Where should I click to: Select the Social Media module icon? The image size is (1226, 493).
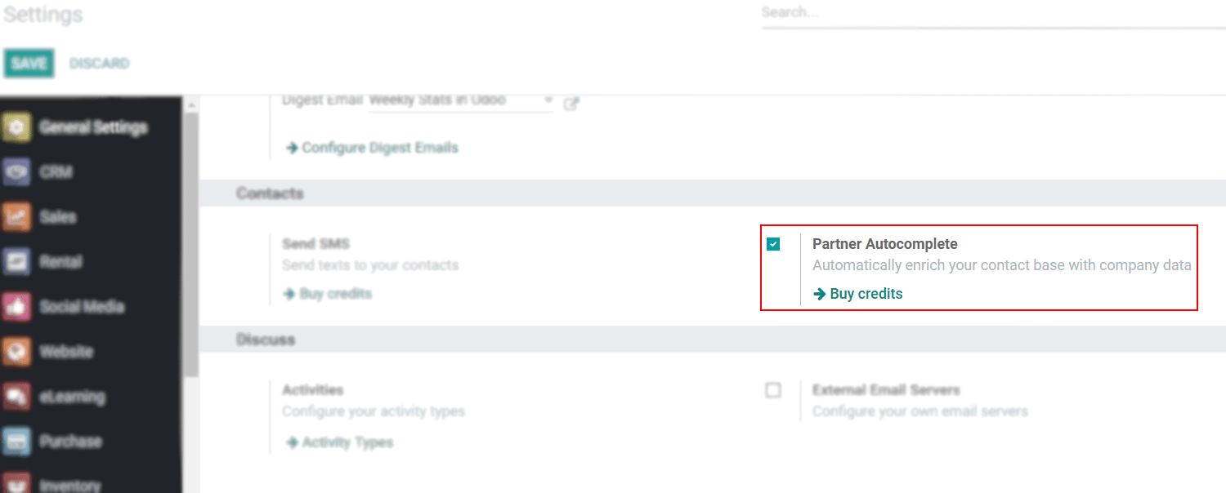tap(16, 306)
